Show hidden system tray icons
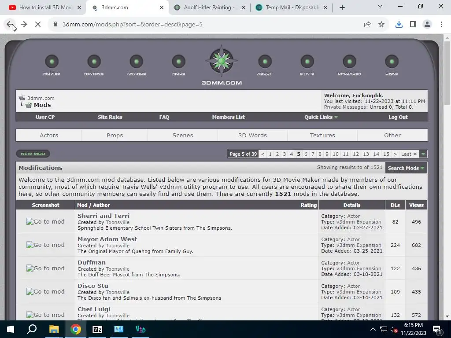451x338 pixels. point(373,329)
